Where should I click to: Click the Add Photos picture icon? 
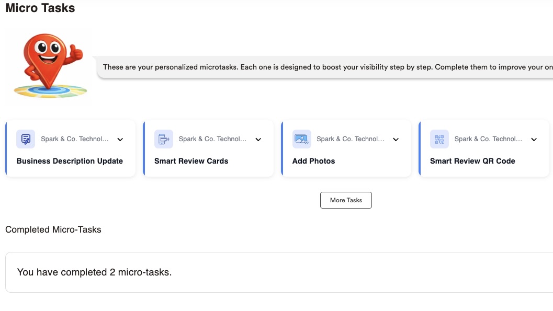point(301,139)
